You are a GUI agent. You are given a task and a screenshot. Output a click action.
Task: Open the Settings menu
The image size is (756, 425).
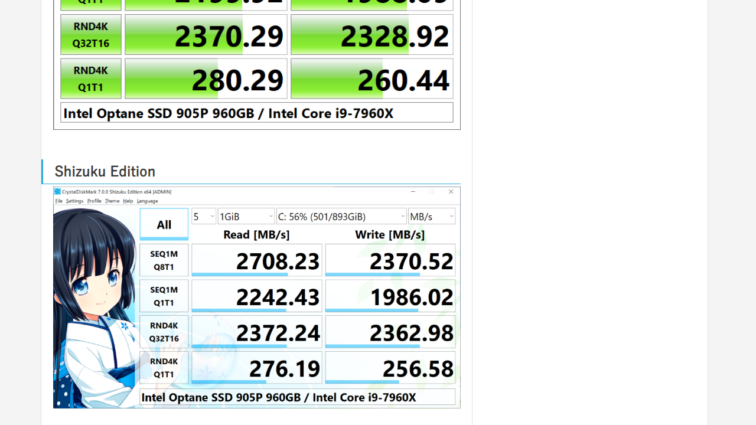pos(74,201)
